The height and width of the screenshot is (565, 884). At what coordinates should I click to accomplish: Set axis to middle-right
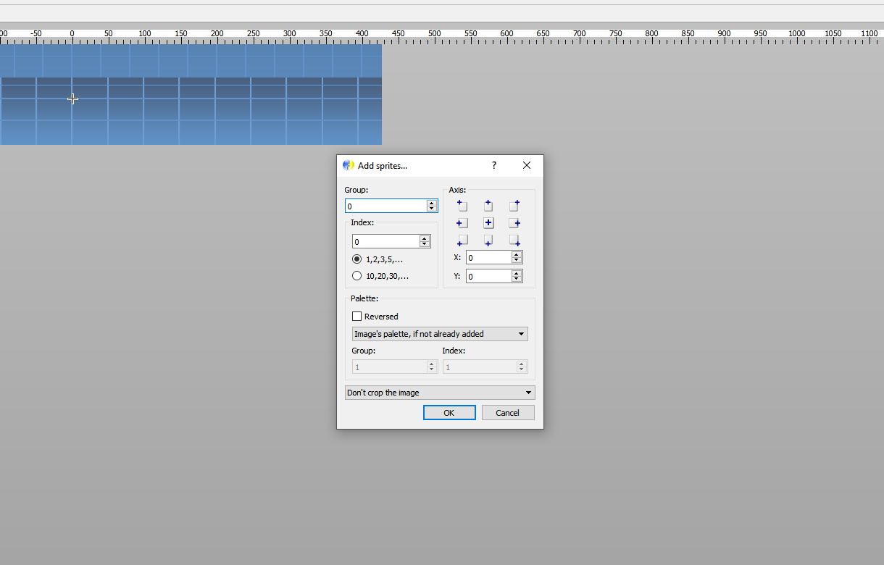pyautogui.click(x=514, y=223)
